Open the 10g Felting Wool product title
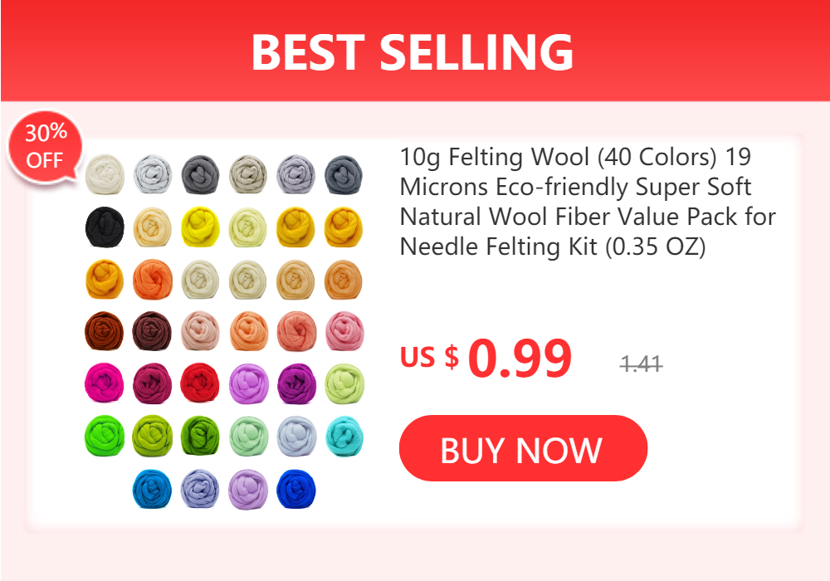Image resolution: width=830 pixels, height=581 pixels. (588, 202)
